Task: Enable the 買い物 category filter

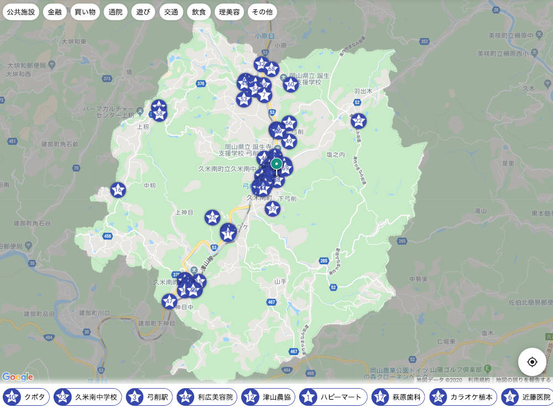Action: [x=86, y=12]
